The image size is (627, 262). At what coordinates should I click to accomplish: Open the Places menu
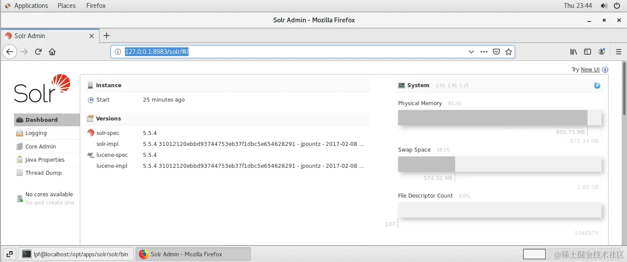coord(67,6)
